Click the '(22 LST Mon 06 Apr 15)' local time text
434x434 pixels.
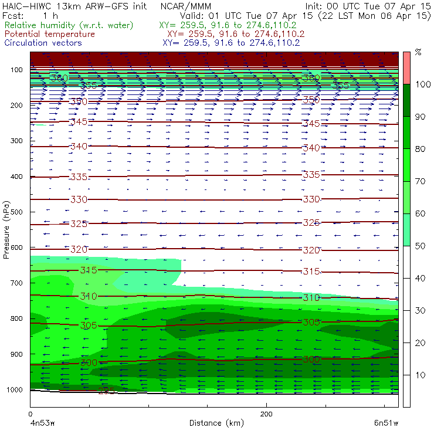click(x=374, y=15)
